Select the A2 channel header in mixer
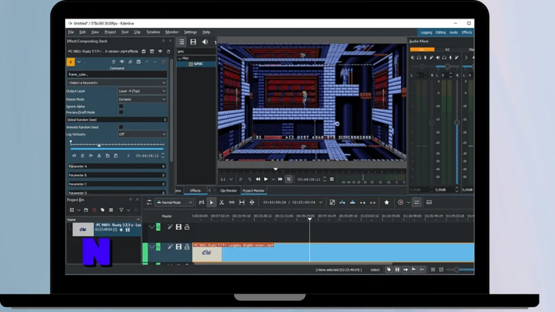The image size is (555, 312). 447,49
